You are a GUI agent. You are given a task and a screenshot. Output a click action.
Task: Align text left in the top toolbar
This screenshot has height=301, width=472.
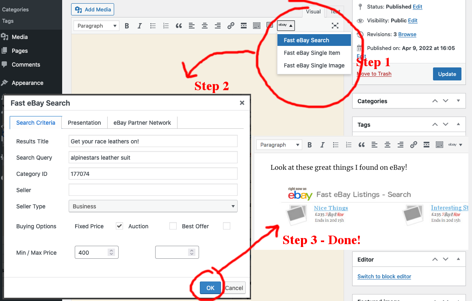point(192,26)
